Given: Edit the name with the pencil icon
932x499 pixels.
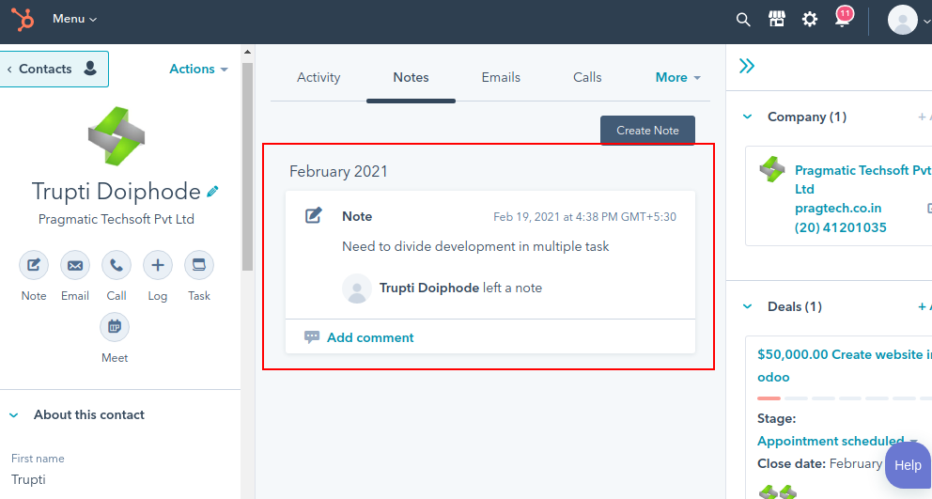Looking at the screenshot, I should tap(212, 192).
